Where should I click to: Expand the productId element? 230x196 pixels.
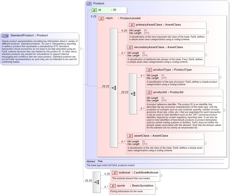click(x=224, y=110)
